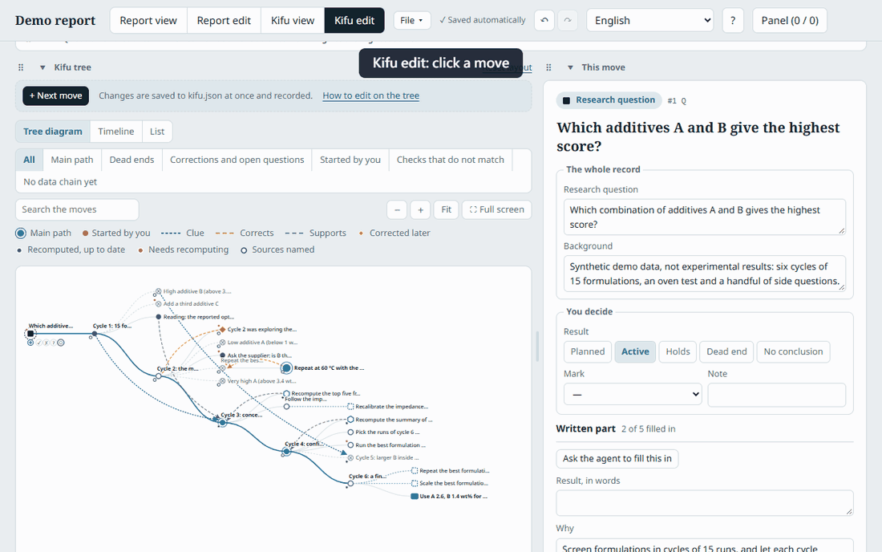
Task: Click the 'Pick the runs of cycle 6' node
Action: 350,432
